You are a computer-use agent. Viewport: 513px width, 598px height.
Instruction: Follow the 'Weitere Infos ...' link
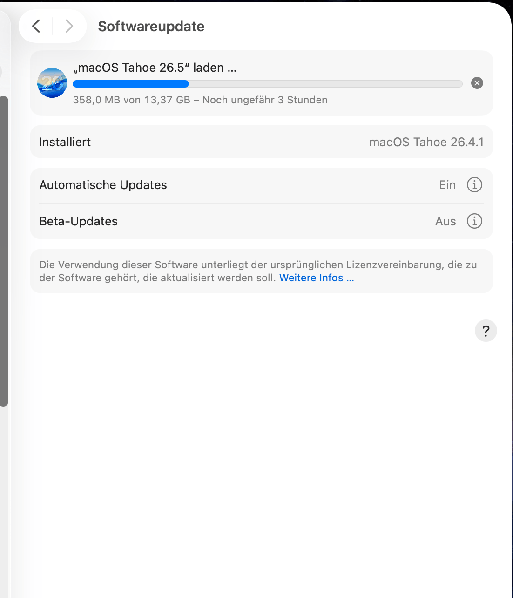click(x=317, y=278)
